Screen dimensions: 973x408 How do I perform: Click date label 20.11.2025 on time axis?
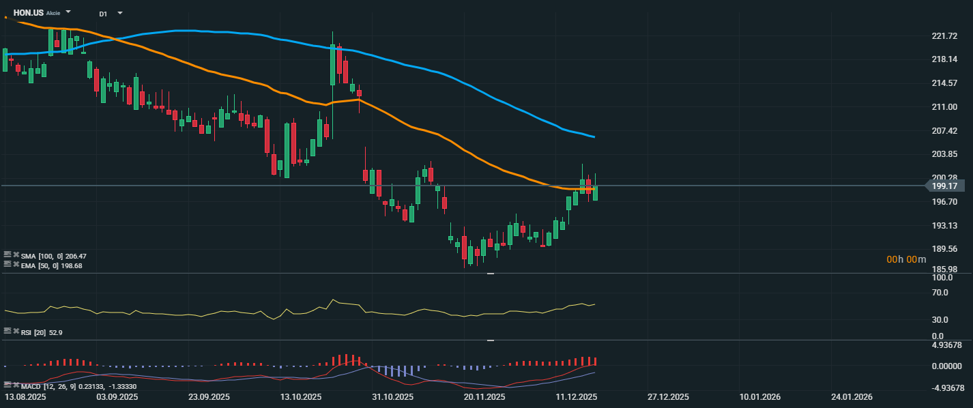[484, 397]
